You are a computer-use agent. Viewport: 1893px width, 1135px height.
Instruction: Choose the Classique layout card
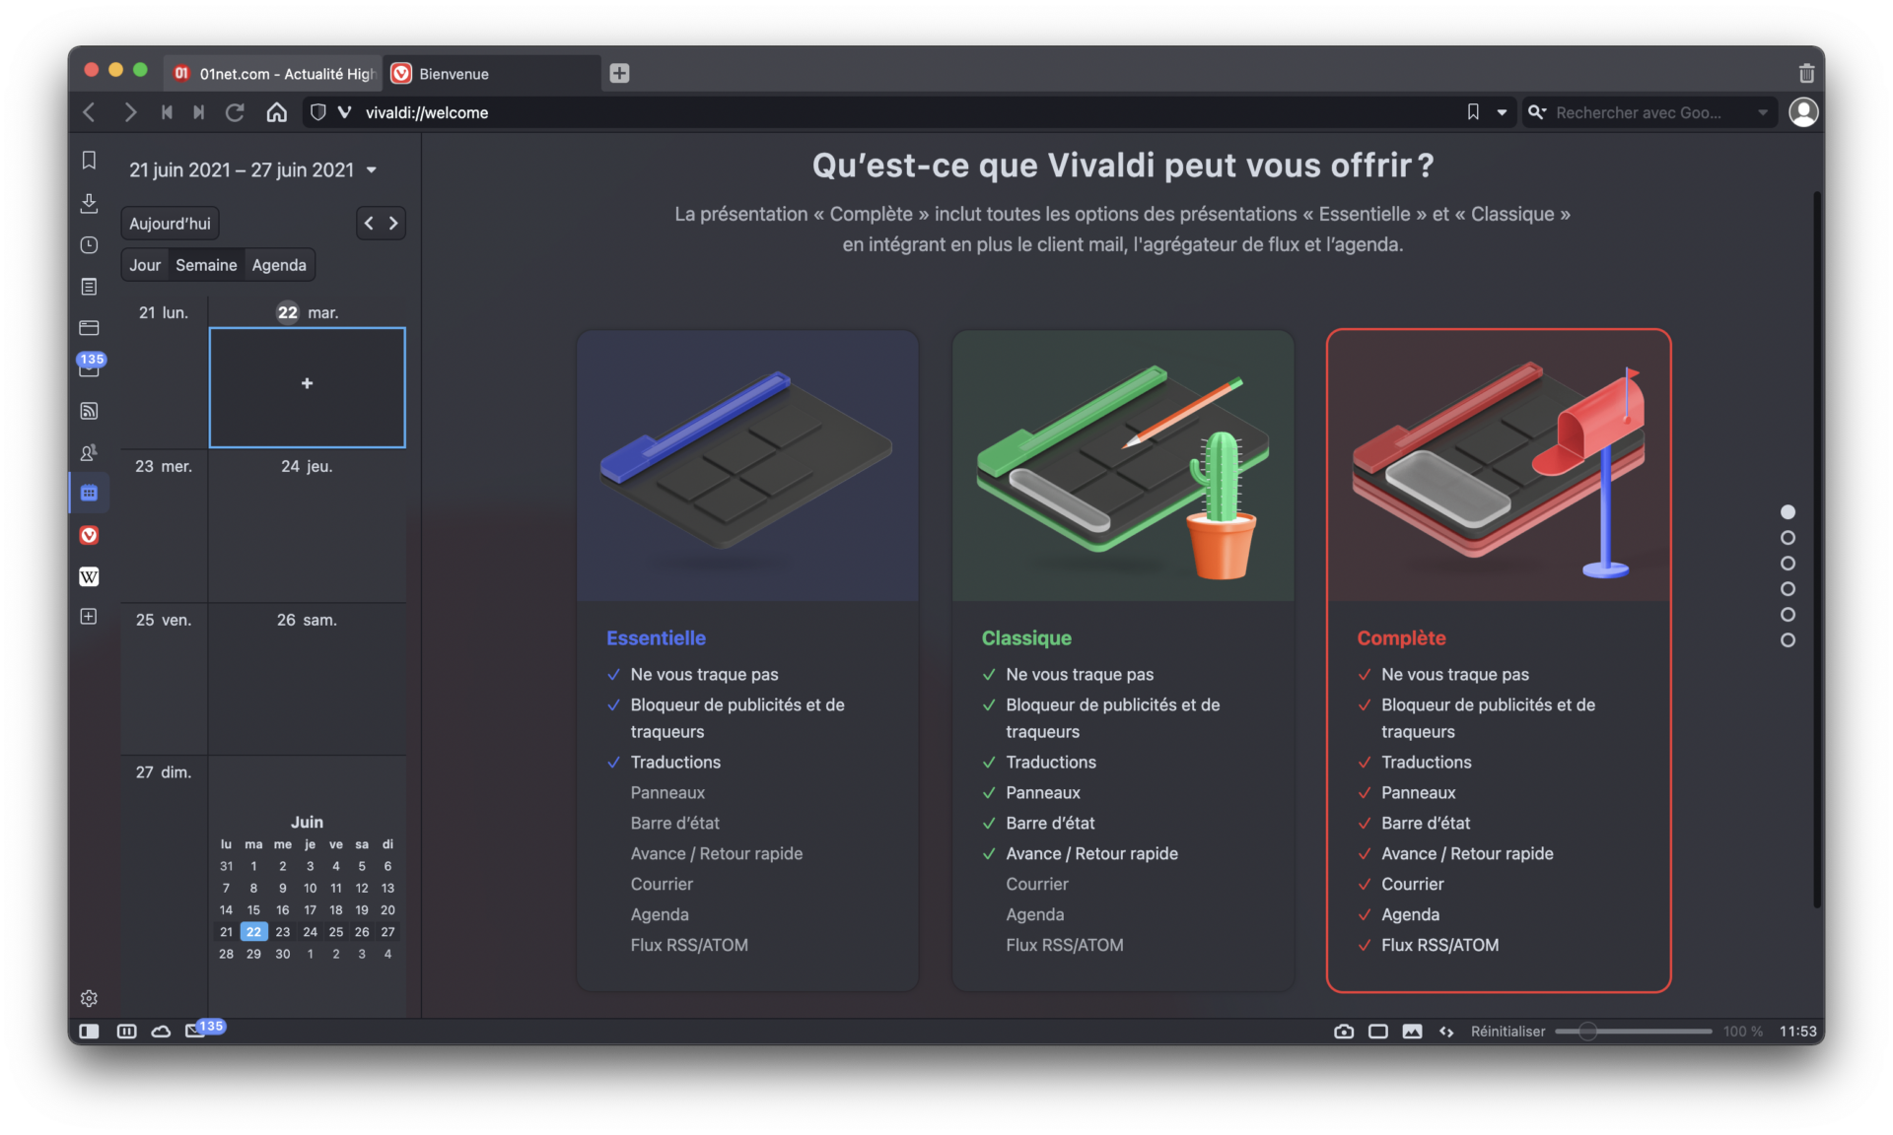[x=1123, y=660]
